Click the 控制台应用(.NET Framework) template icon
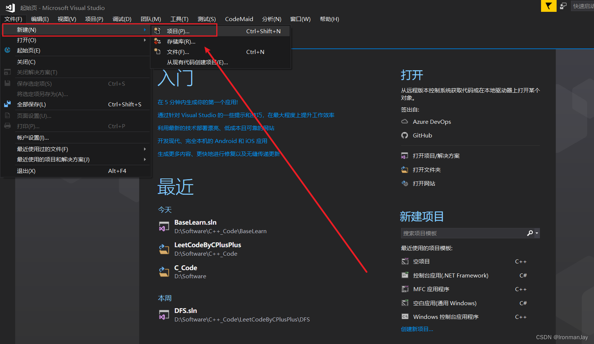 405,275
